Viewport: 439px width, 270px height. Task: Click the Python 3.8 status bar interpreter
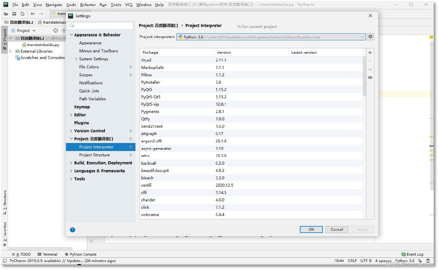click(x=405, y=261)
